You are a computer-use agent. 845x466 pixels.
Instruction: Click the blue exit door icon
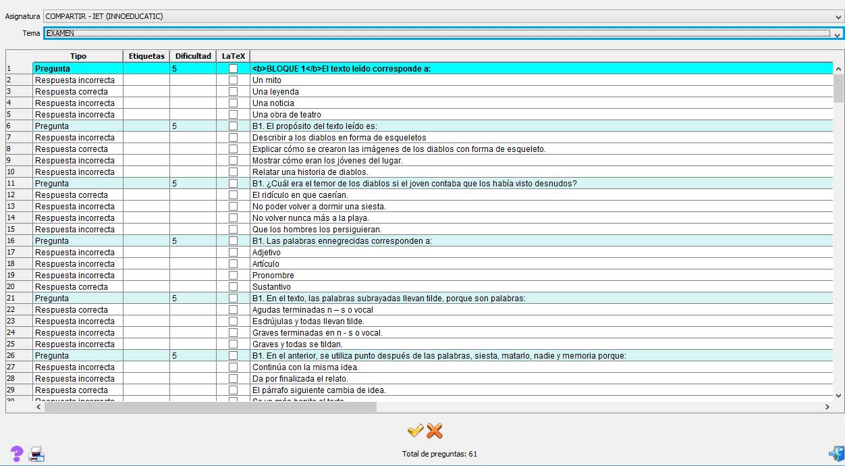pos(836,454)
